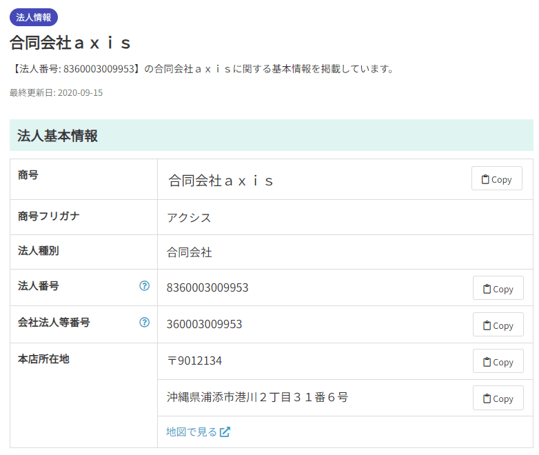
Task: Copy the 法人番号 value 8360003009953
Action: [498, 288]
